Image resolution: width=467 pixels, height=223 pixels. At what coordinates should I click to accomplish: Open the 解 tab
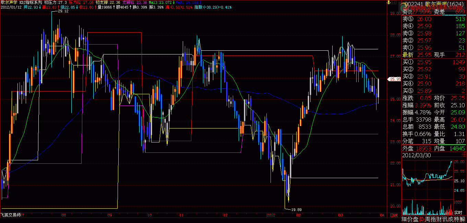[x=463, y=220]
